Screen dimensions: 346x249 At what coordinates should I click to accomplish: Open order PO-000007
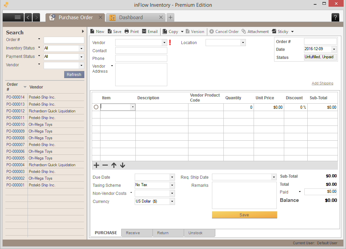45,145
